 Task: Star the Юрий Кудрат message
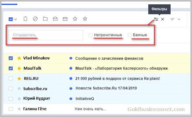[19, 98]
